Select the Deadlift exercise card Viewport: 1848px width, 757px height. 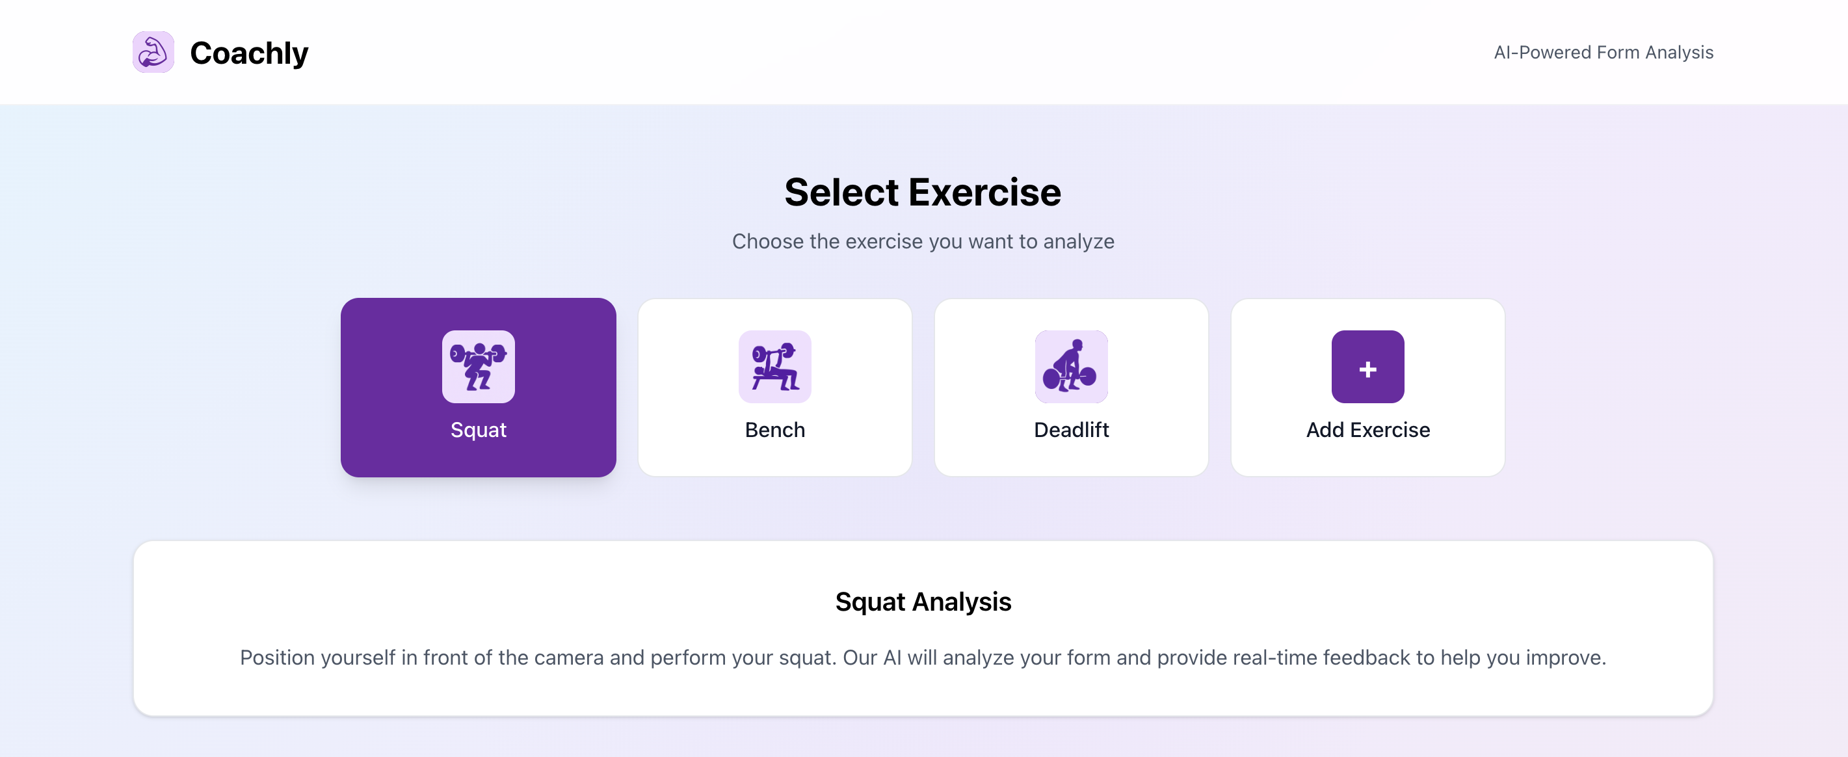pyautogui.click(x=1071, y=388)
